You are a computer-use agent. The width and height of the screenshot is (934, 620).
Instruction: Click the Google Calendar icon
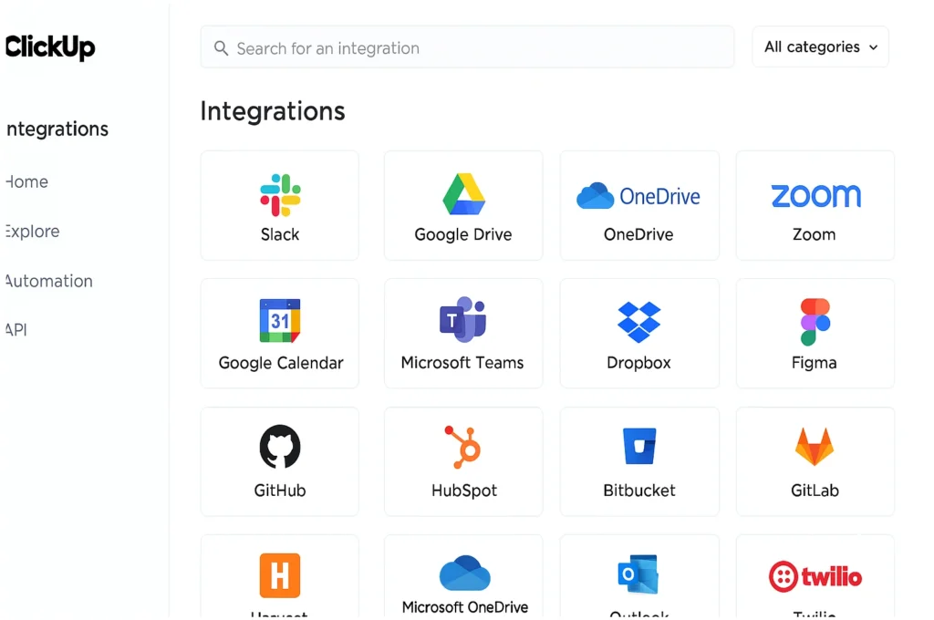tap(280, 321)
